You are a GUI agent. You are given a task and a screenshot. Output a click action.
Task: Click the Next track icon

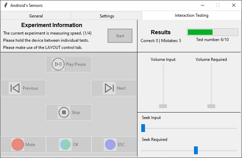(x=109, y=88)
